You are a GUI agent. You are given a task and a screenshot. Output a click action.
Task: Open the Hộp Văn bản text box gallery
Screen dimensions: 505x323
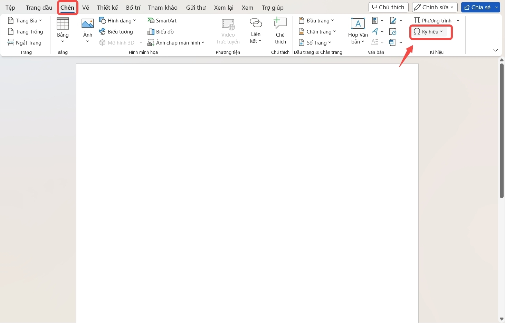[x=358, y=31]
